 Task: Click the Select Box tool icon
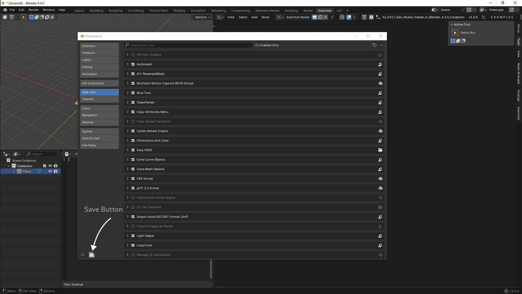[455, 33]
